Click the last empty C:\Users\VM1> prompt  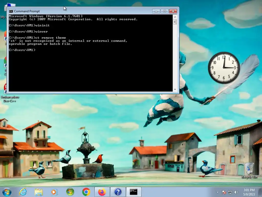(22, 50)
